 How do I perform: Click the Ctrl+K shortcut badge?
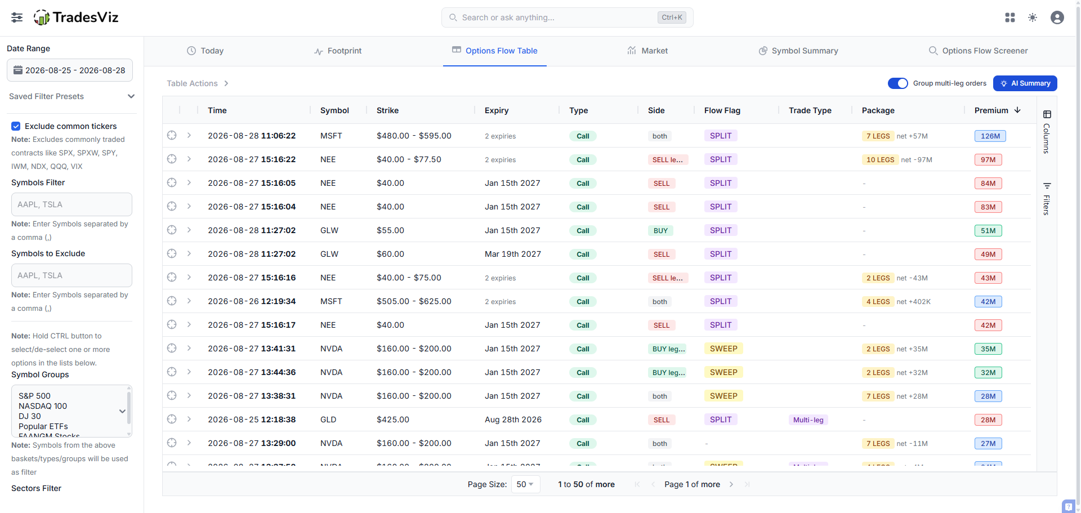(x=672, y=17)
